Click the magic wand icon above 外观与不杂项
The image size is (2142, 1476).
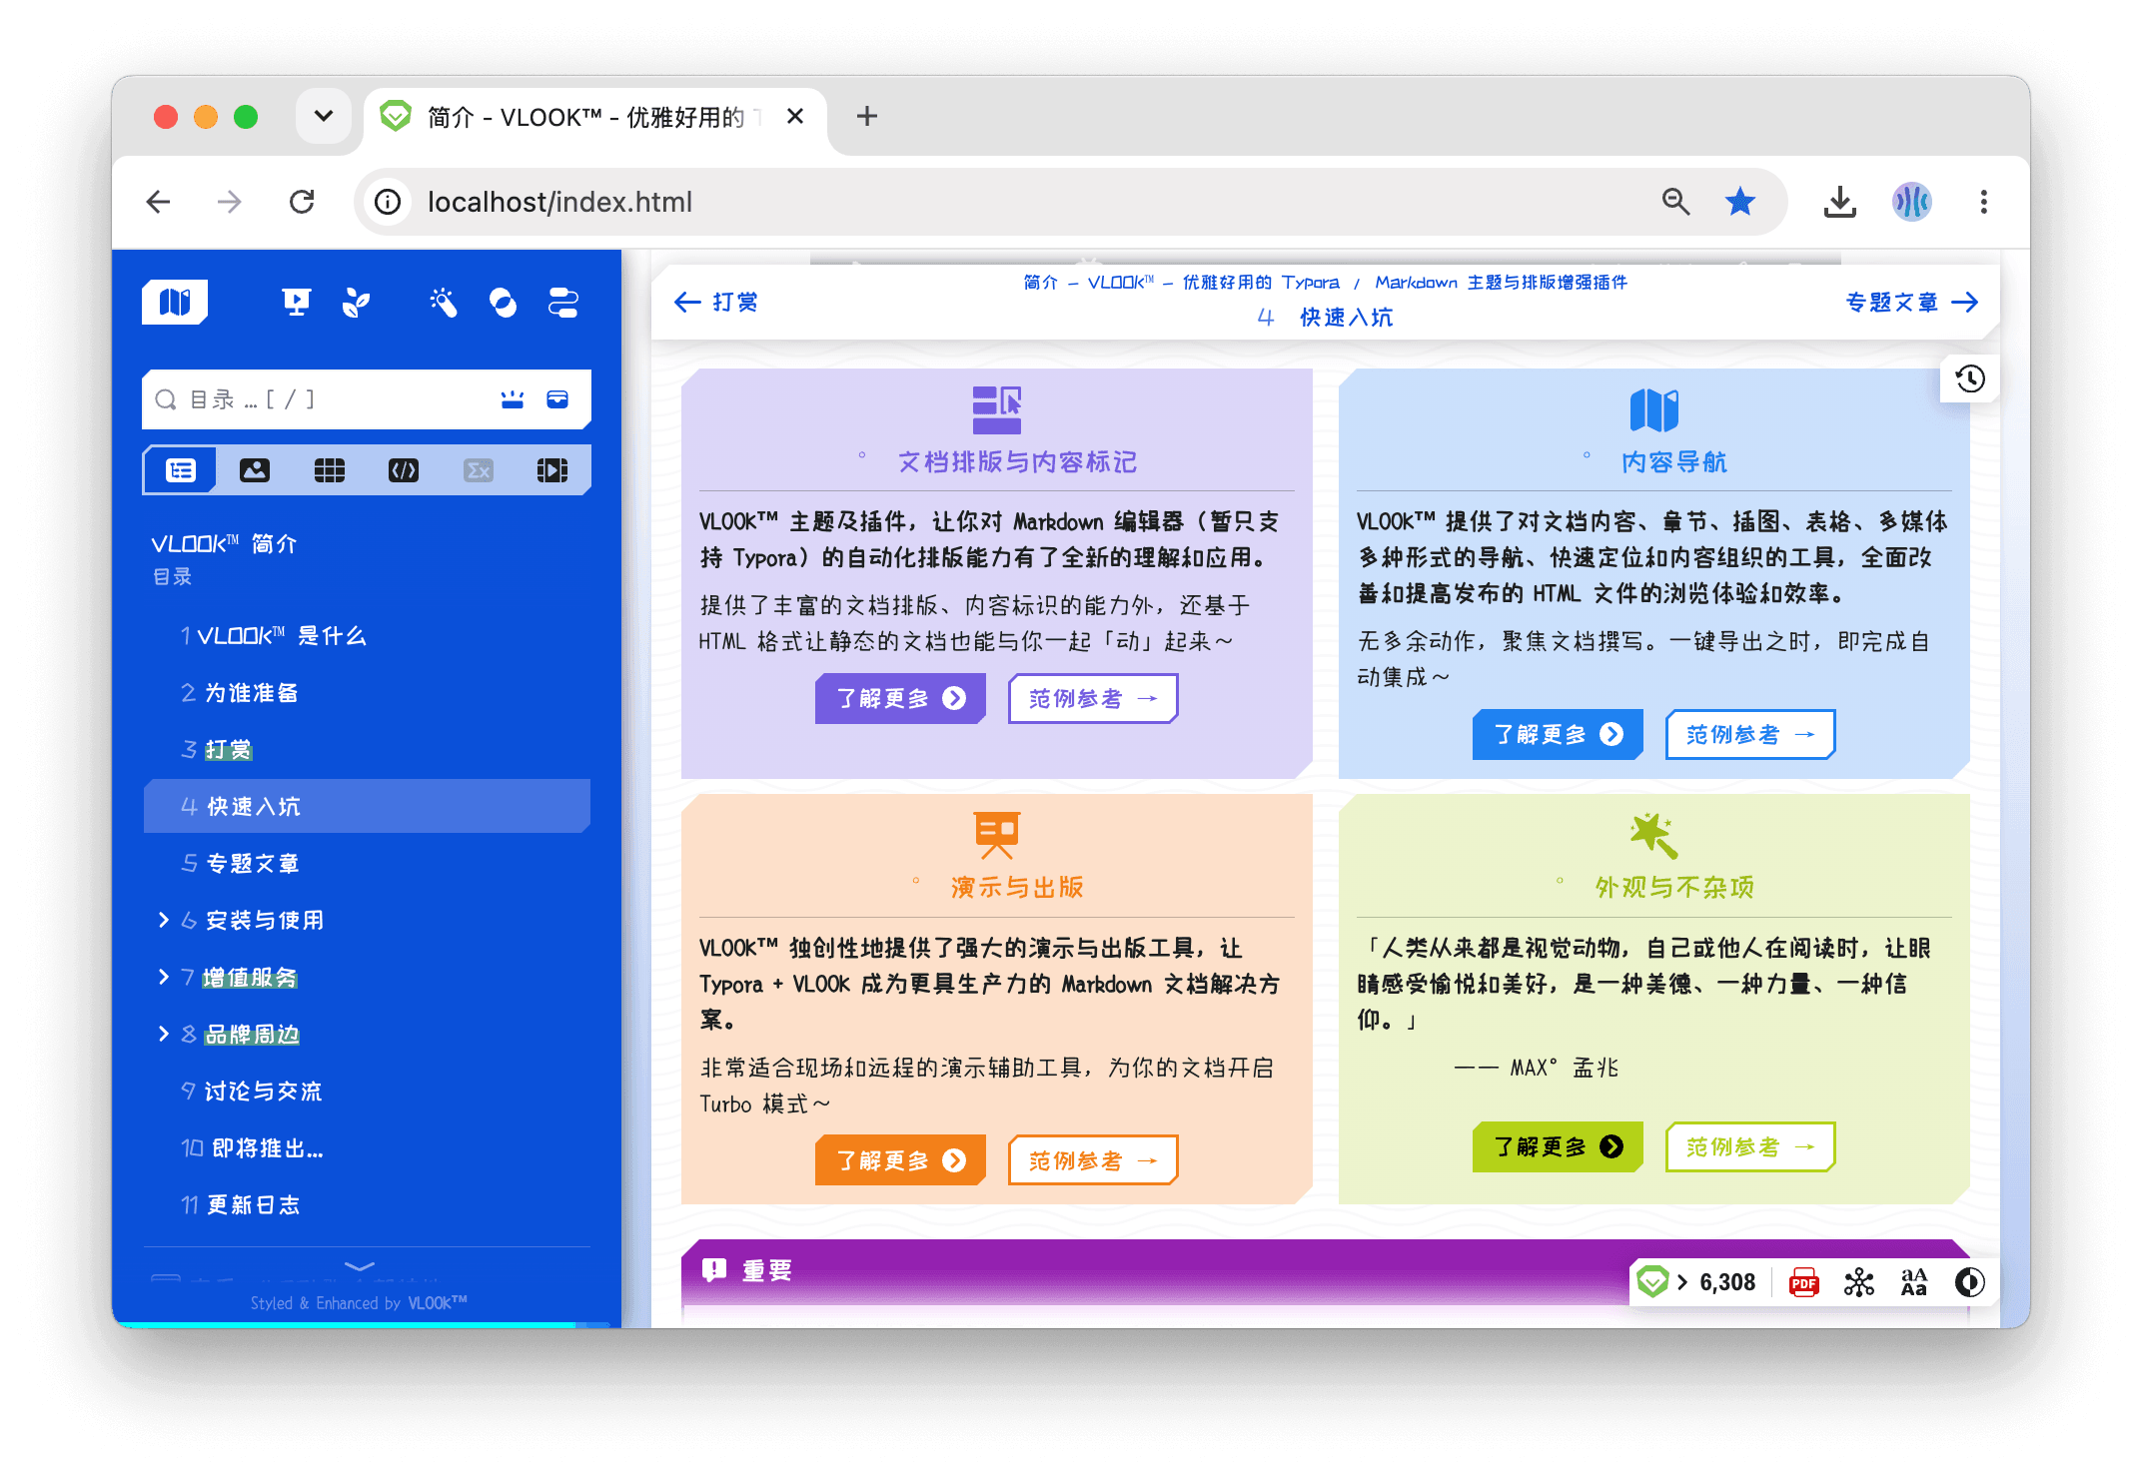point(1653,835)
